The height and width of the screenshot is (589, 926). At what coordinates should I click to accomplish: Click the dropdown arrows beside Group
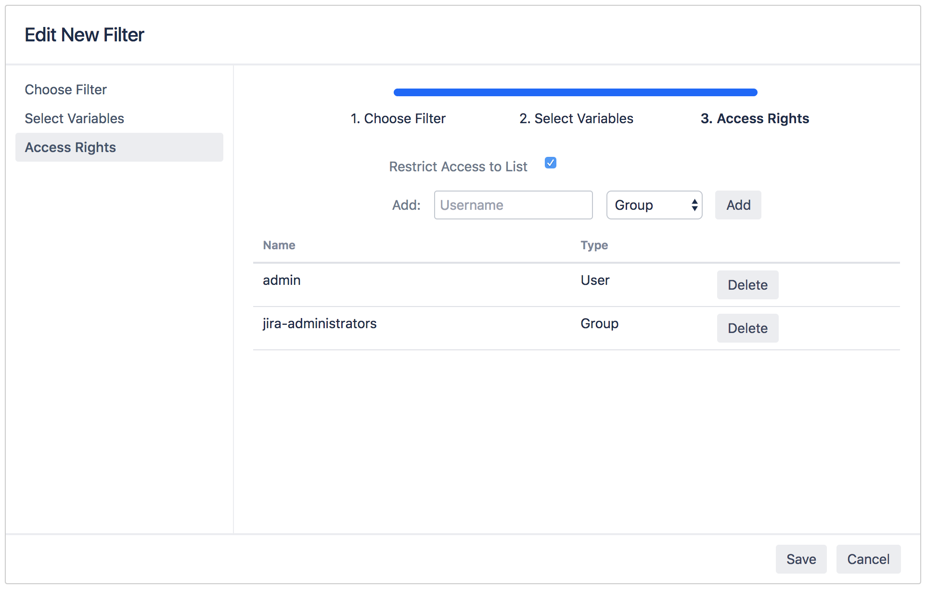coord(694,205)
